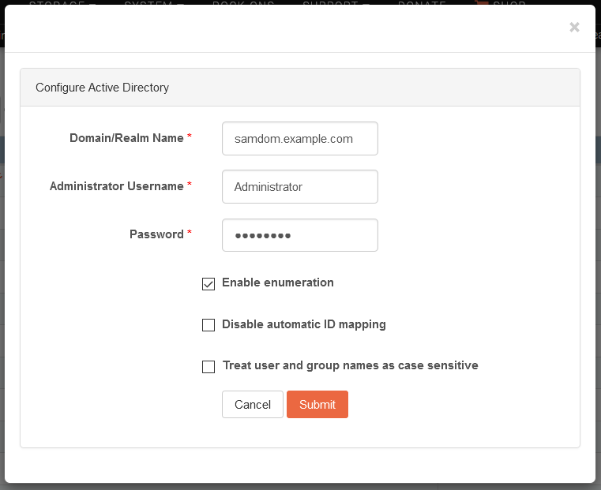Uncheck the Enable enumeration checkbox

(208, 284)
